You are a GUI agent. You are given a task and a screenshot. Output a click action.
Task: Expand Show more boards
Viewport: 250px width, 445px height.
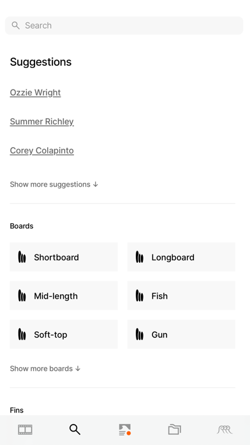(45, 369)
